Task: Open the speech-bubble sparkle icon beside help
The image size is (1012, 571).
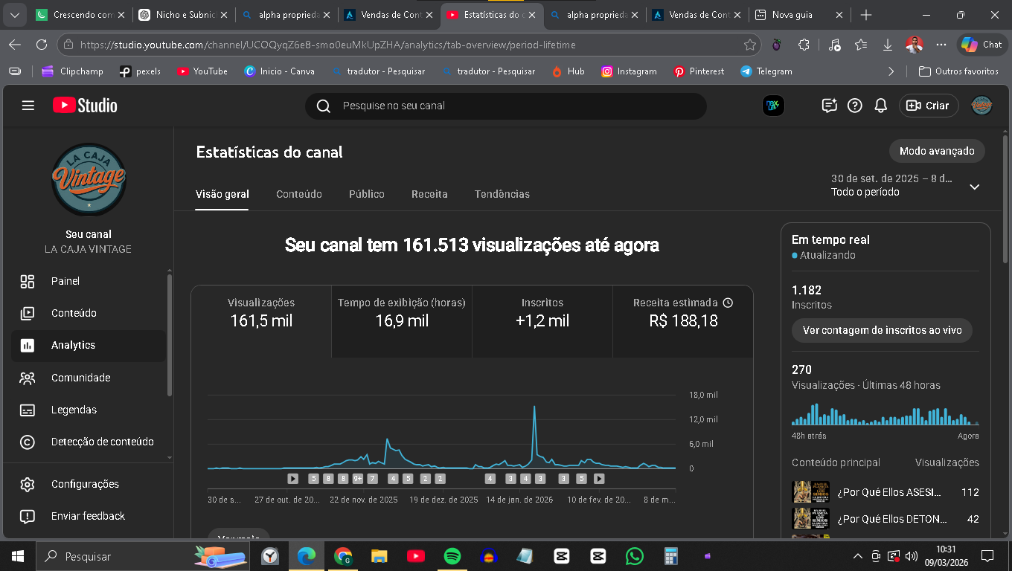Action: click(830, 106)
